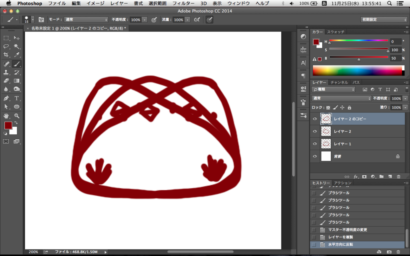The width and height of the screenshot is (410, 256).
Task: Open the イメージ menu
Action: [95, 3]
